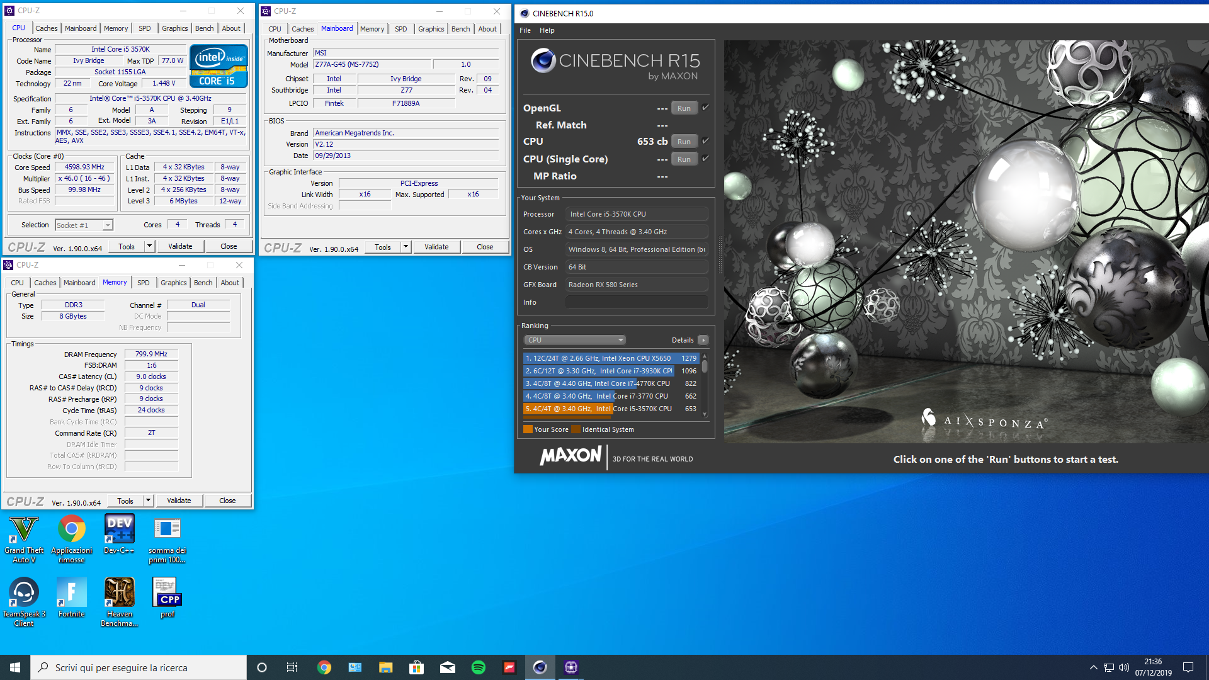Open the notification center icon
This screenshot has height=680, width=1209.
1188,667
